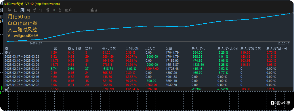Click max floating profit 188.13
The image size is (294, 111).
(x=245, y=57)
